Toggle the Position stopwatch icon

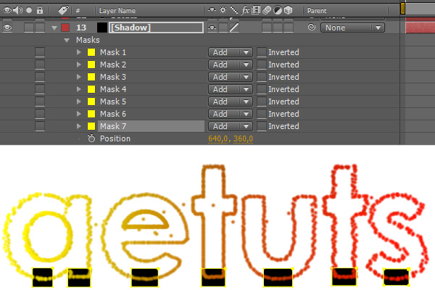click(91, 138)
